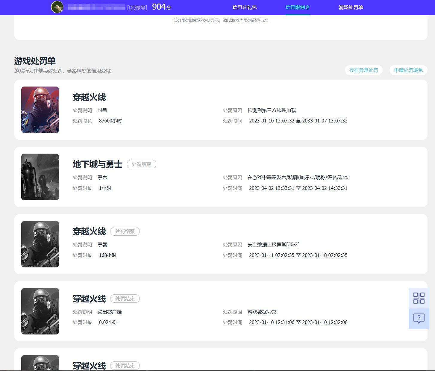Click the 游戏数据异常 reason text
Screen dimensions: 435x371
tap(262, 312)
